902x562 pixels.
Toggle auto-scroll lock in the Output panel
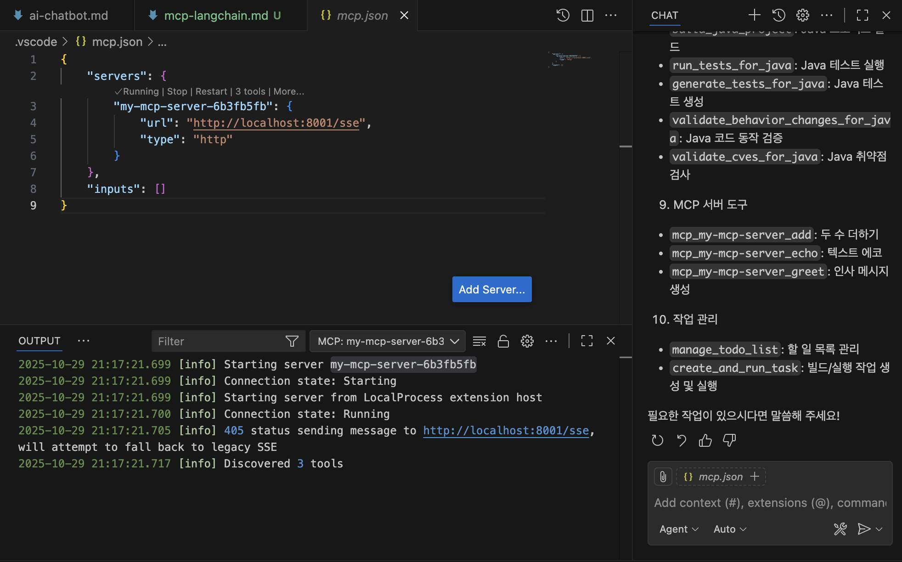click(x=503, y=341)
